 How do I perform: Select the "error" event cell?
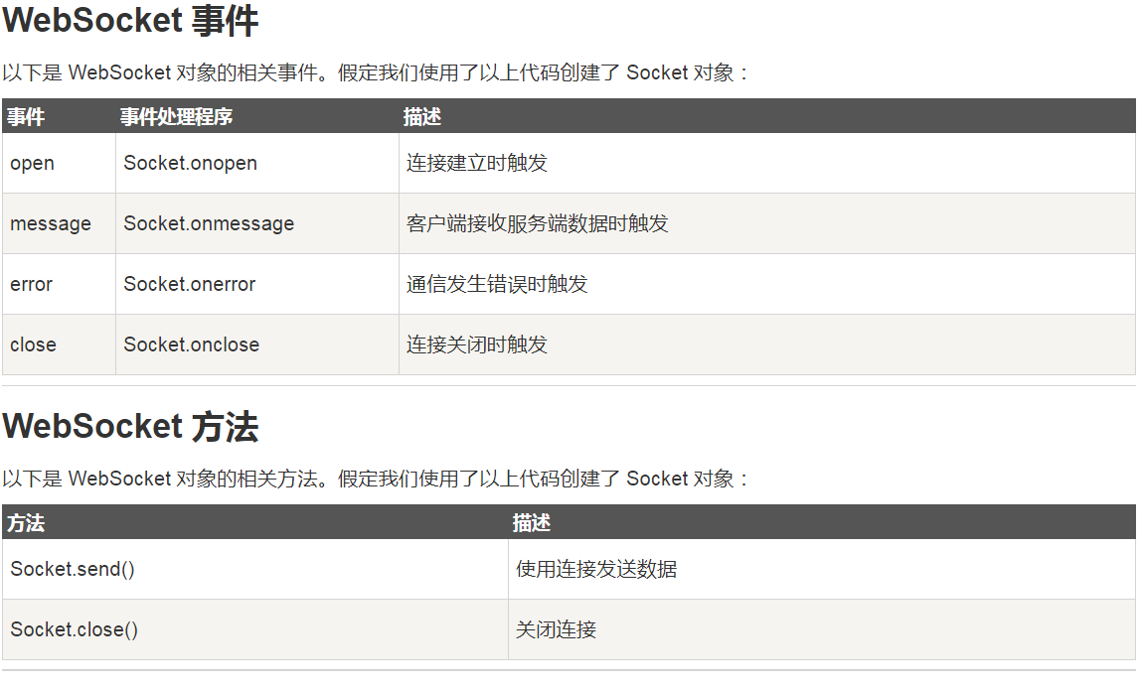coord(32,284)
